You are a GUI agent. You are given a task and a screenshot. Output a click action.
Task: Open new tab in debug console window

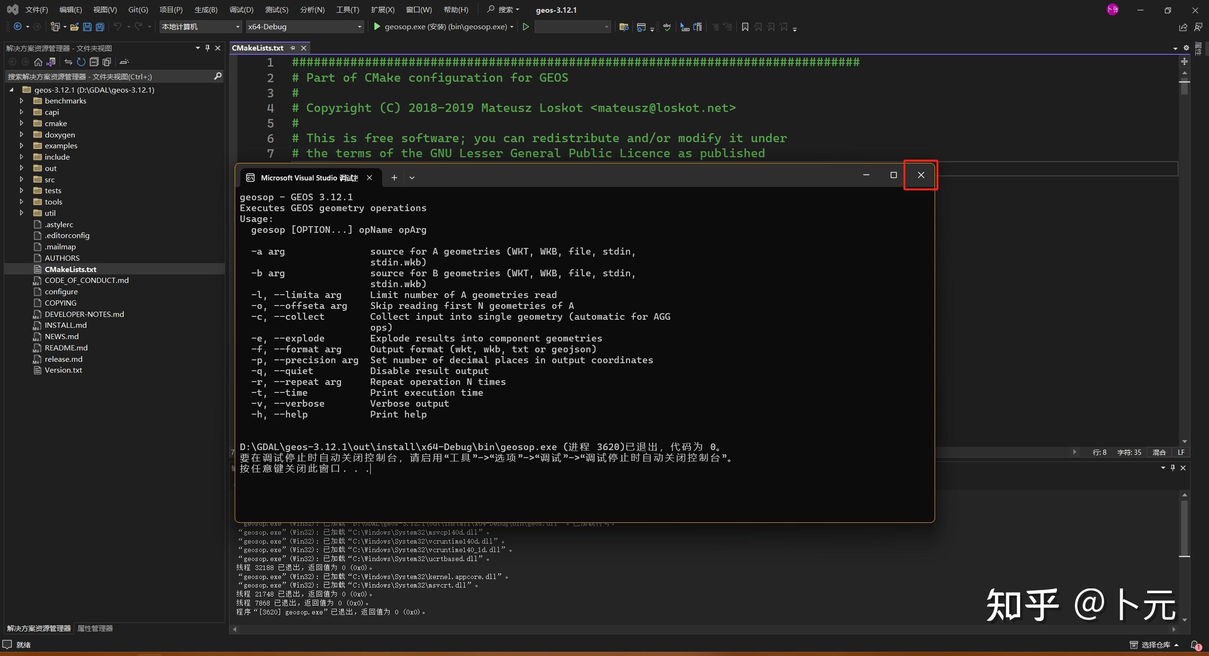394,178
